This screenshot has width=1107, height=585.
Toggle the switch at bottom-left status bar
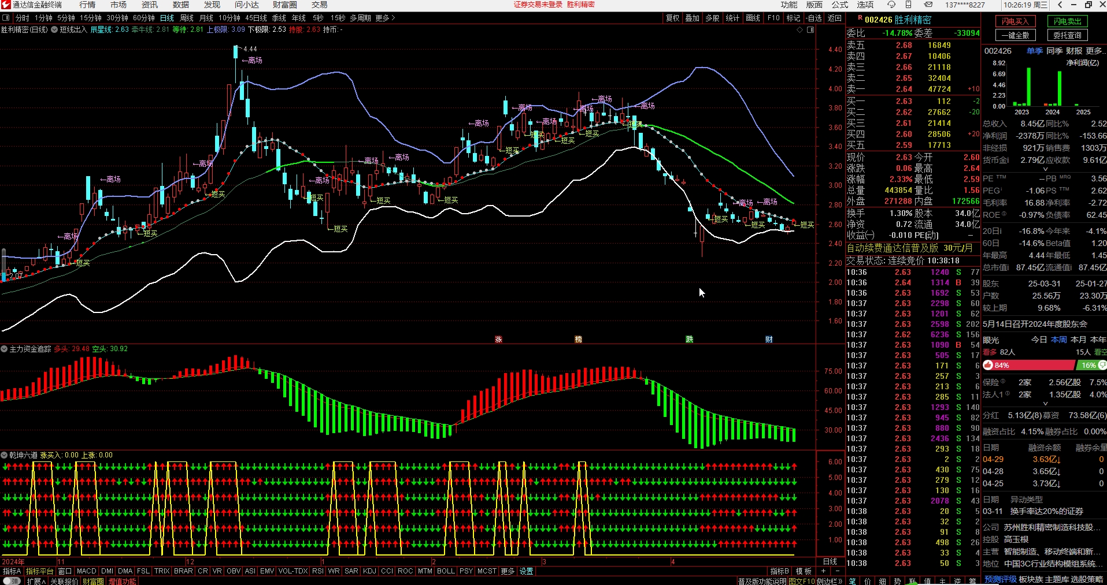click(12, 581)
